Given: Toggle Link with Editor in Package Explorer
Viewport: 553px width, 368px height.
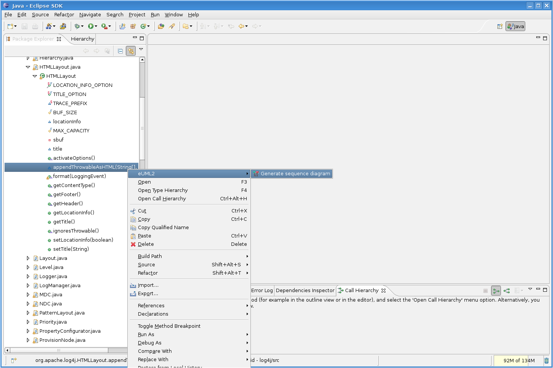Looking at the screenshot, I should click(x=131, y=50).
